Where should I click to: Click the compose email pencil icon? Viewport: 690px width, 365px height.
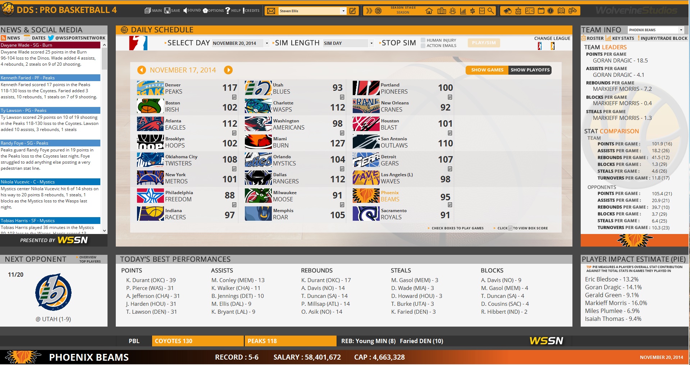click(x=353, y=11)
